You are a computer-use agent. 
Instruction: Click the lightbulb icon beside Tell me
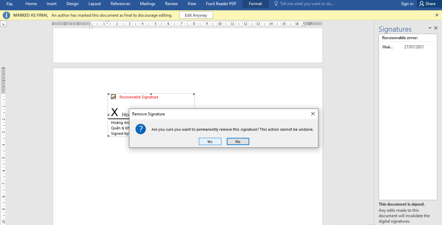tap(276, 4)
